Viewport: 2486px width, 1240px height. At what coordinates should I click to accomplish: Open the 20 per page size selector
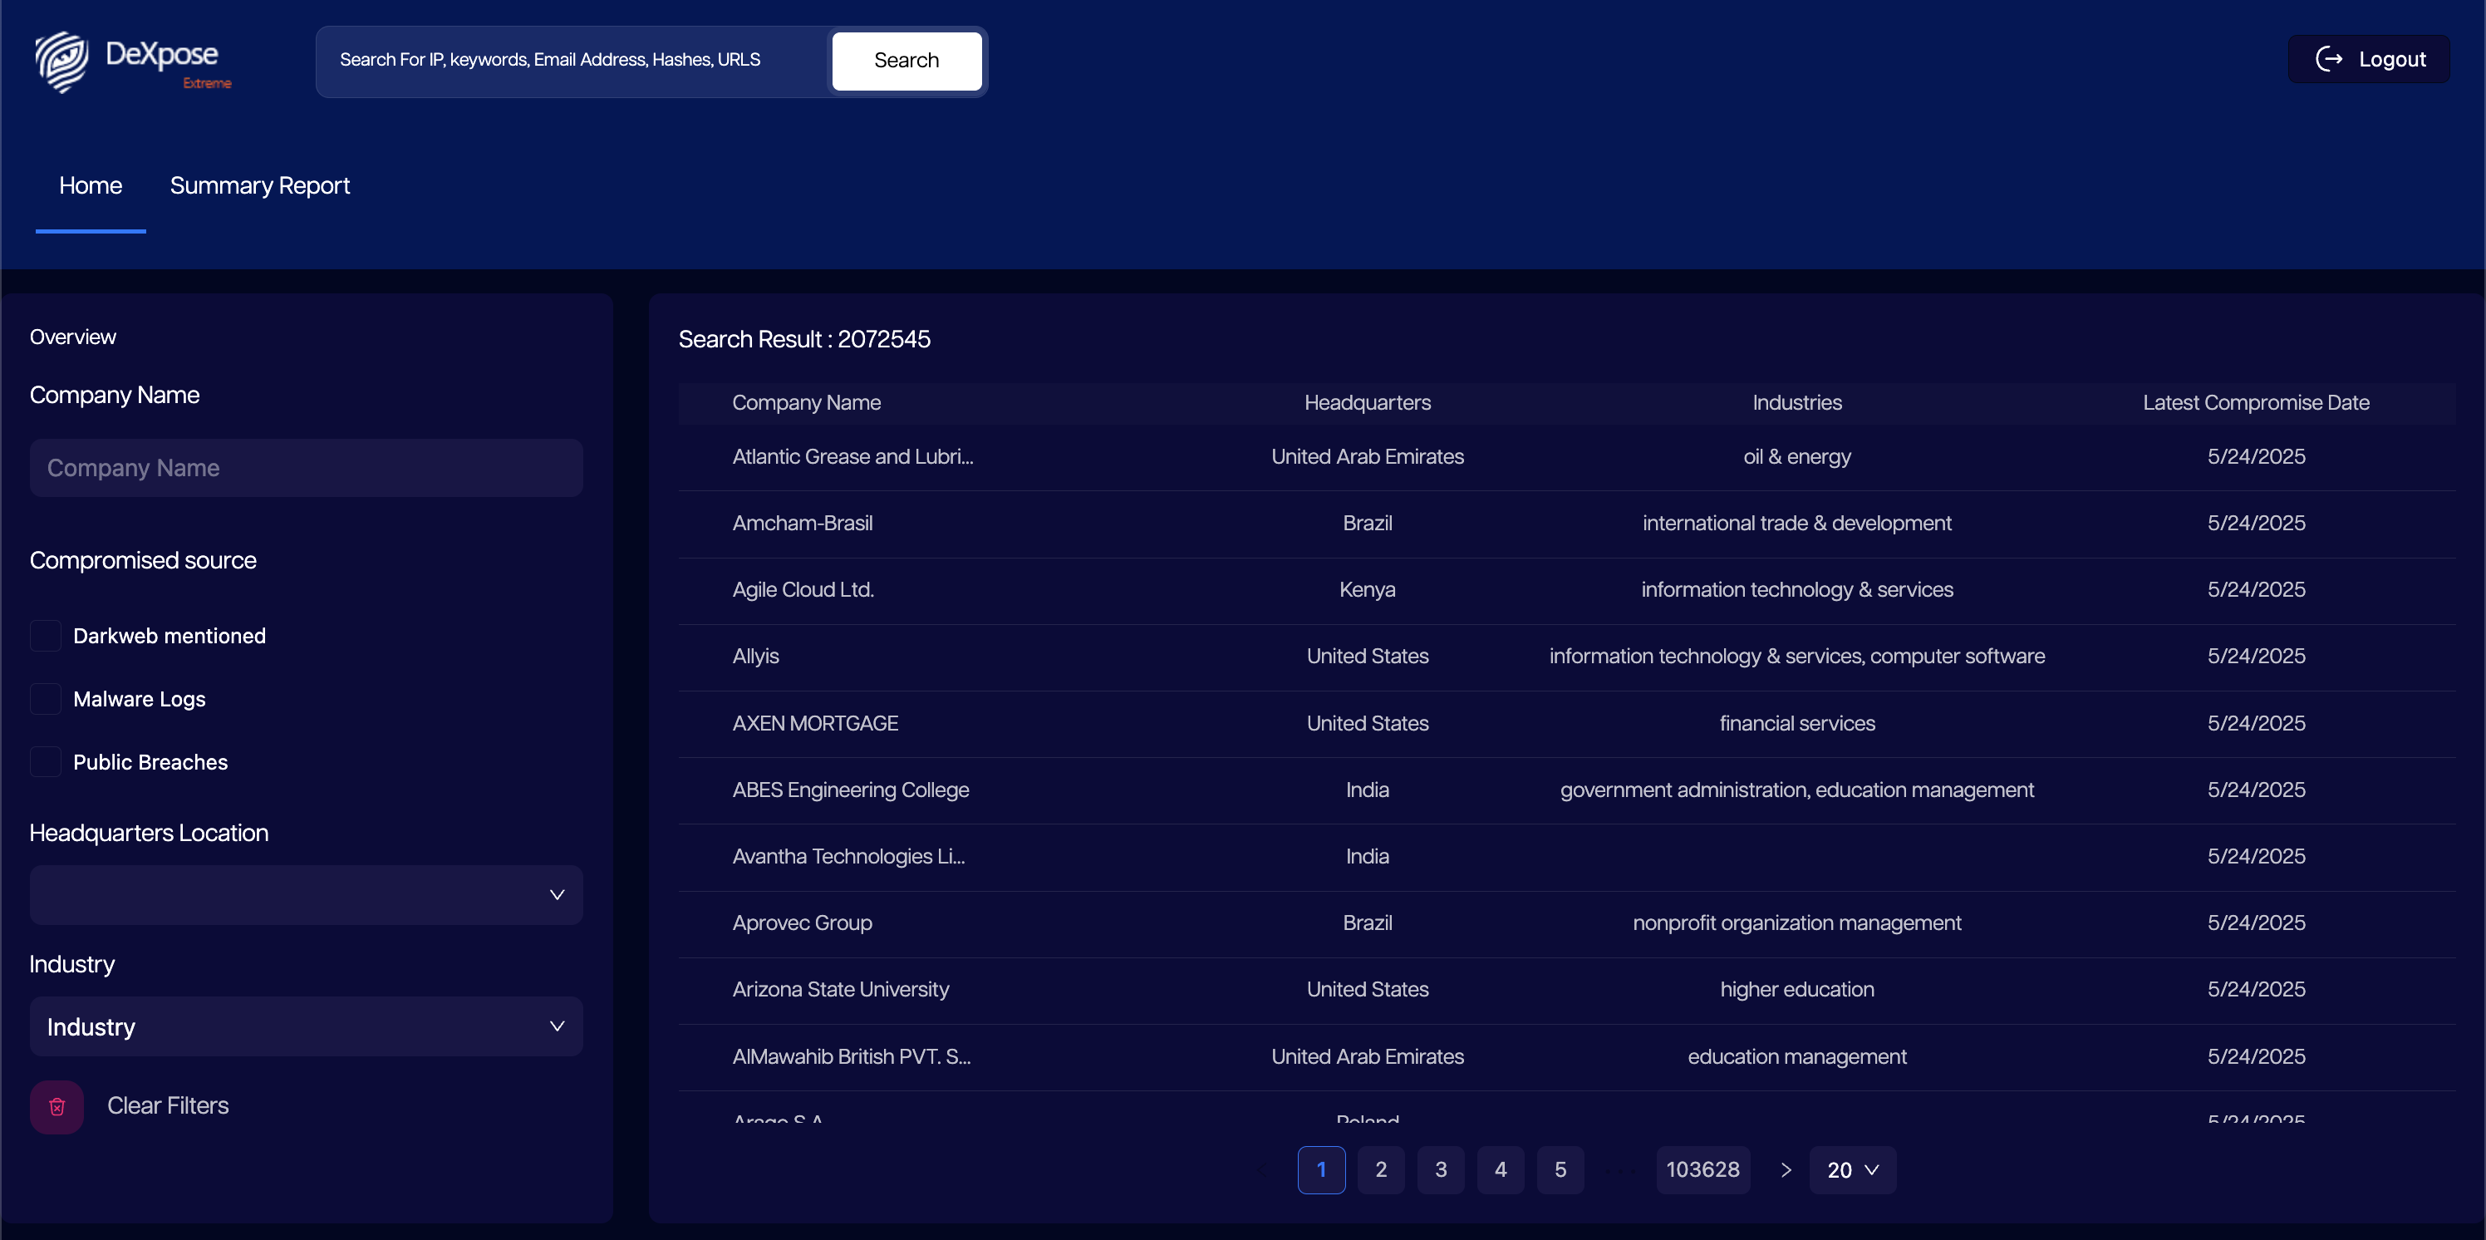click(1852, 1169)
